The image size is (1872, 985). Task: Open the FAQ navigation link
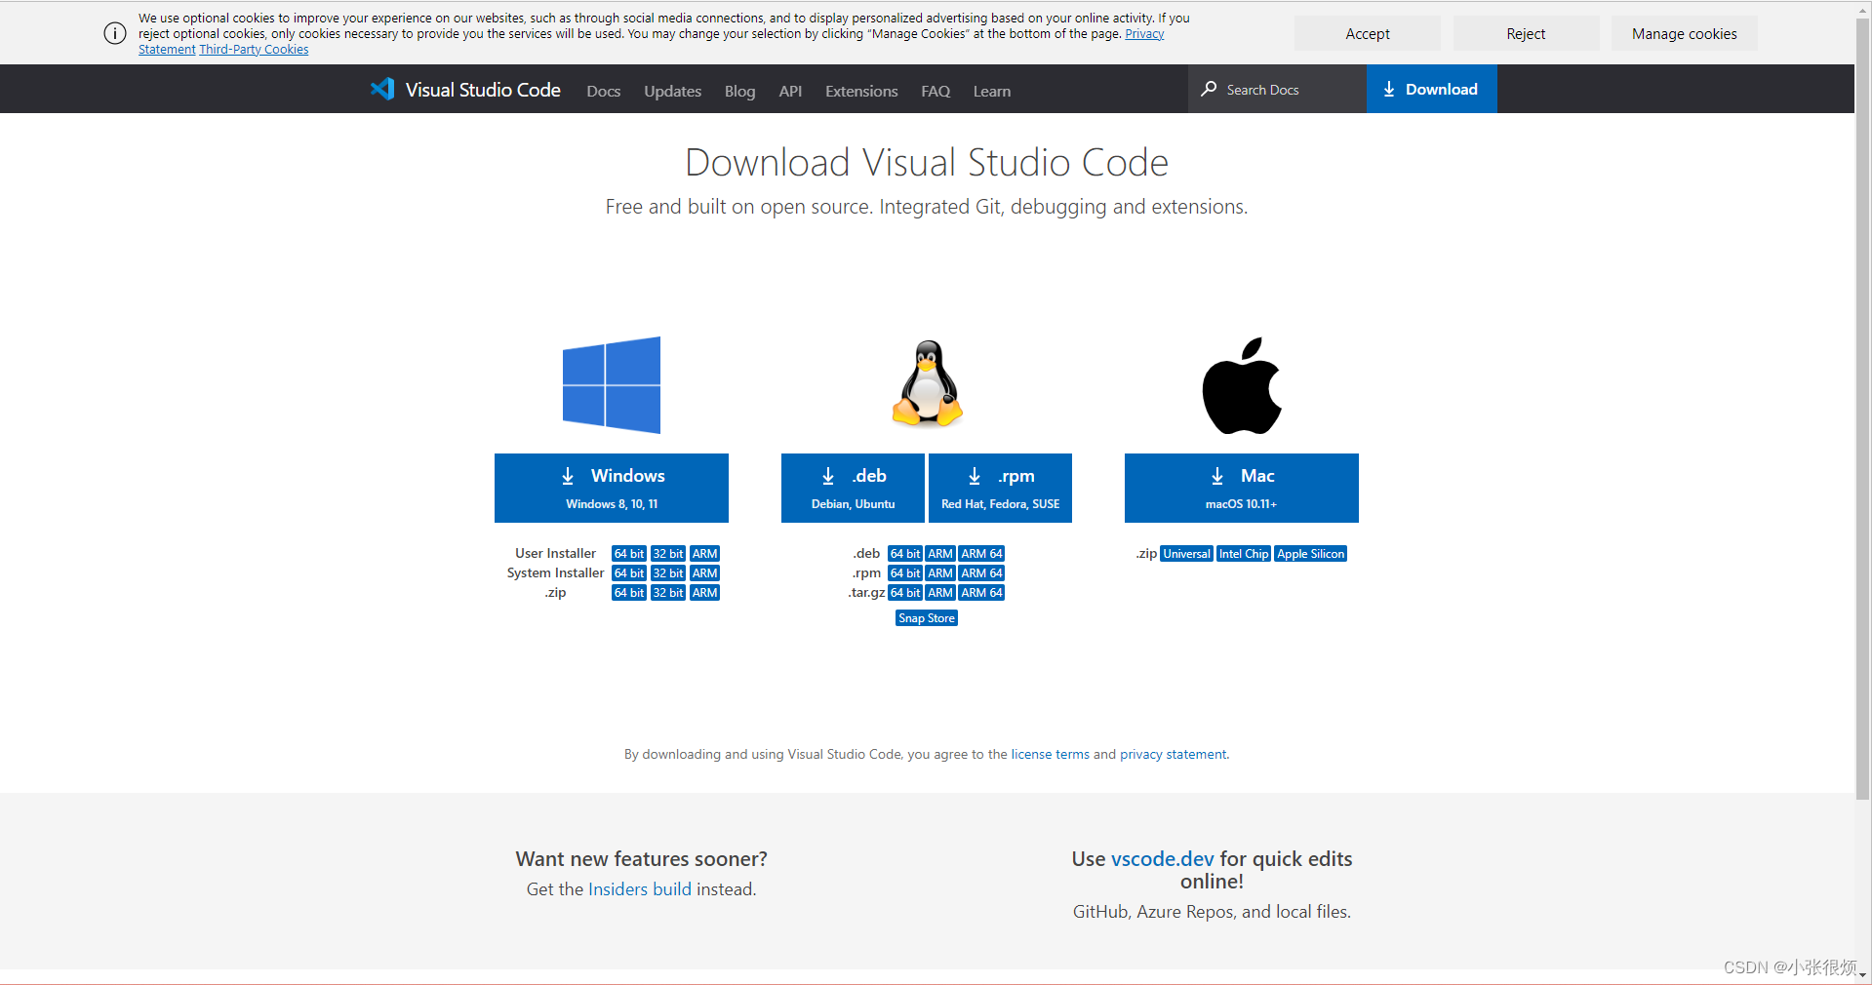tap(936, 91)
